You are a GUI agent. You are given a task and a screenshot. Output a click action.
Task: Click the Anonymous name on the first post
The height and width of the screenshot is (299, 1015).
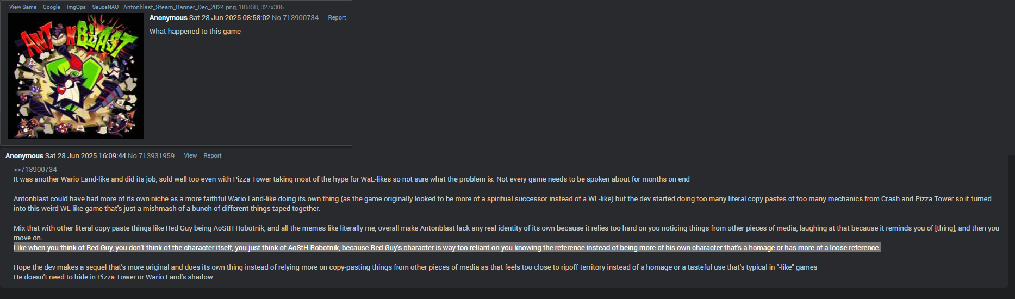pos(169,18)
